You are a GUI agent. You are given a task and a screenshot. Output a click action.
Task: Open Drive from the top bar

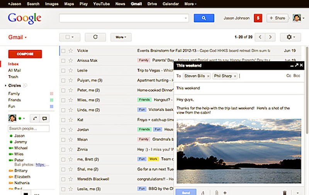[x=152, y=4]
